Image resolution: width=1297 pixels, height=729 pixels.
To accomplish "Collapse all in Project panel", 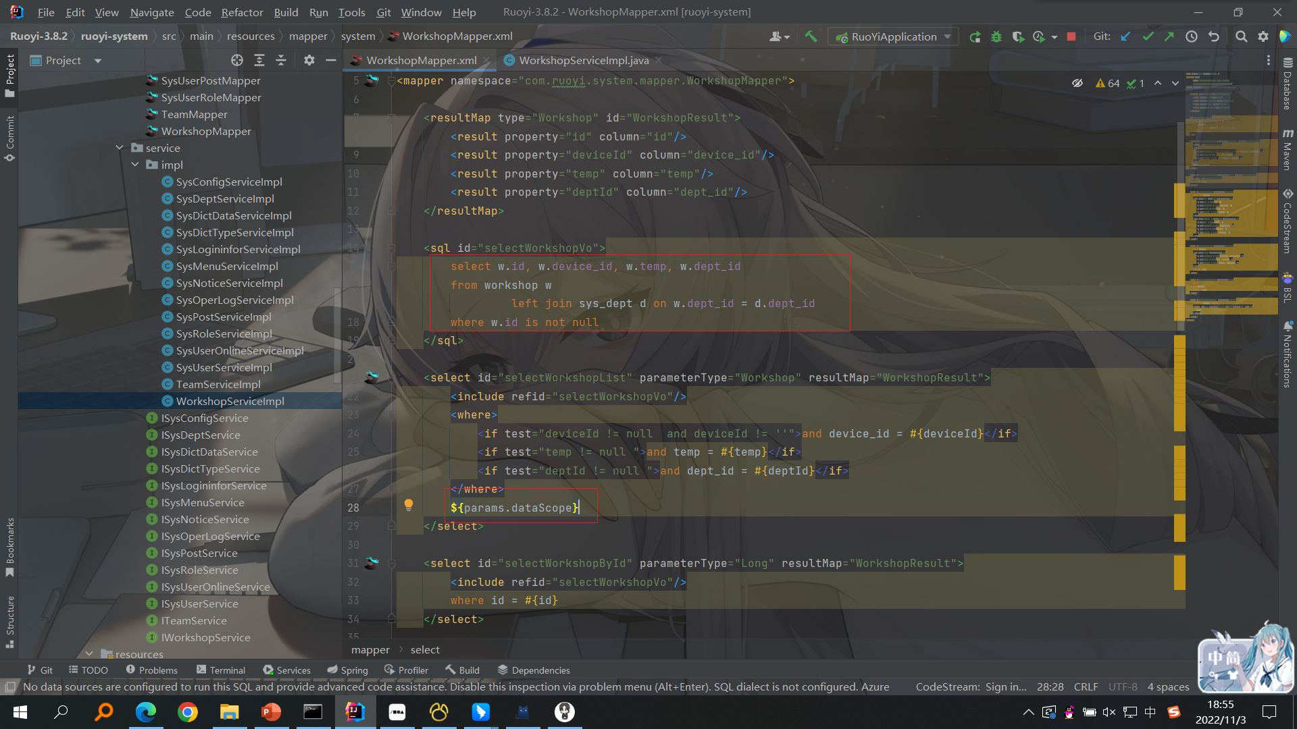I will tap(281, 60).
